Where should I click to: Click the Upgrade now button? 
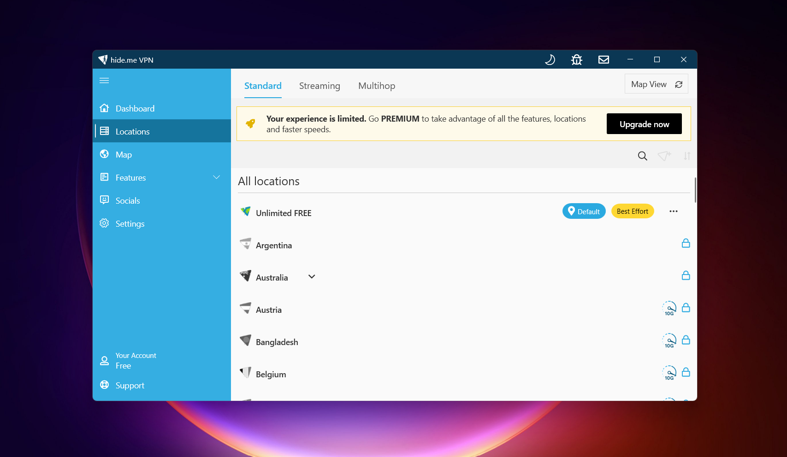click(x=644, y=124)
